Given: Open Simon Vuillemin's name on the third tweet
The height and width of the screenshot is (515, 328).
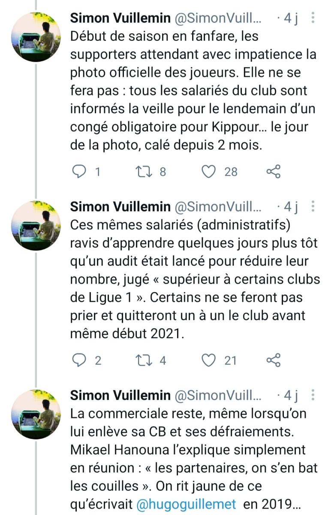Looking at the screenshot, I should coord(120,395).
